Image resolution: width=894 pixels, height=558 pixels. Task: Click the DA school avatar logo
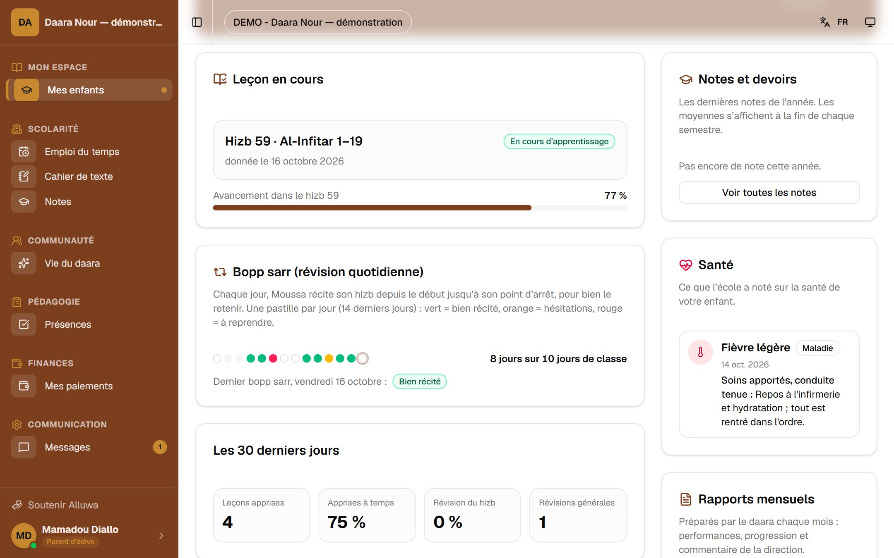(25, 22)
